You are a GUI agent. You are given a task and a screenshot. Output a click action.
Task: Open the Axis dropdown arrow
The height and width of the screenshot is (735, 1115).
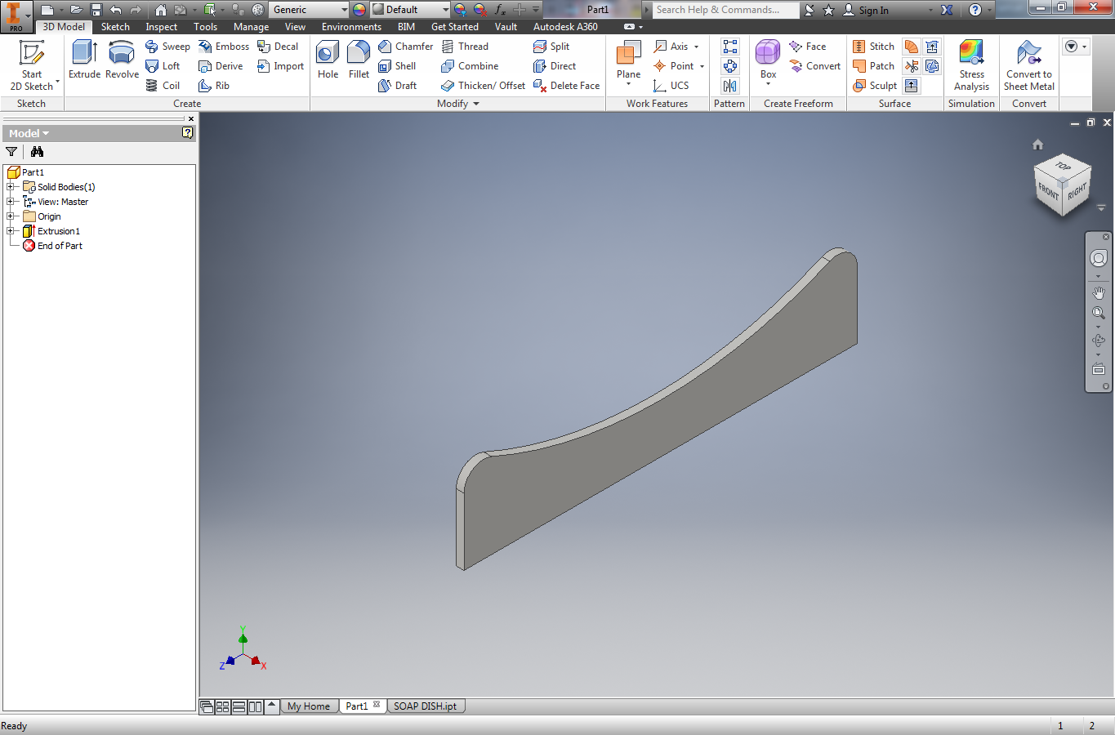pyautogui.click(x=697, y=47)
